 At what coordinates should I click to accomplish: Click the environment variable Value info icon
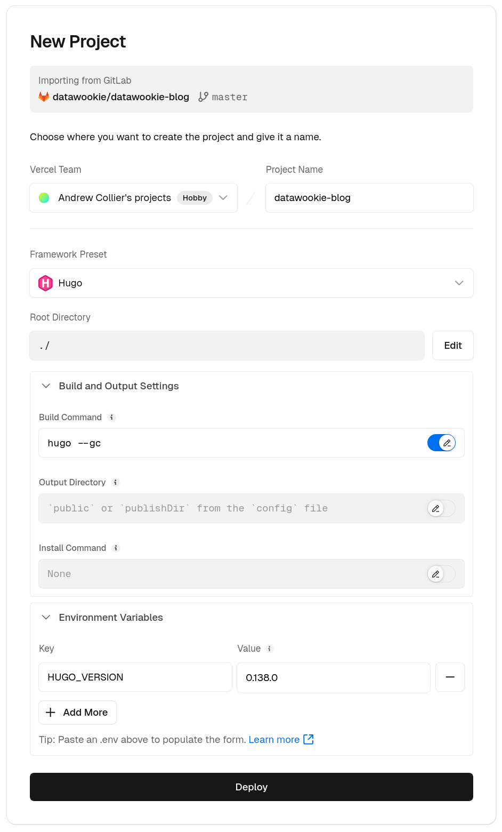270,649
